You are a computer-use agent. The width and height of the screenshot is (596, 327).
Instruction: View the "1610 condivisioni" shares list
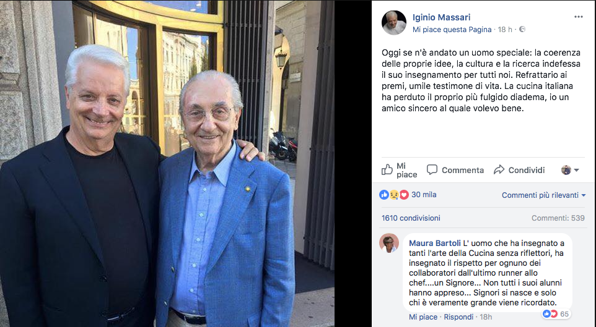[411, 218]
